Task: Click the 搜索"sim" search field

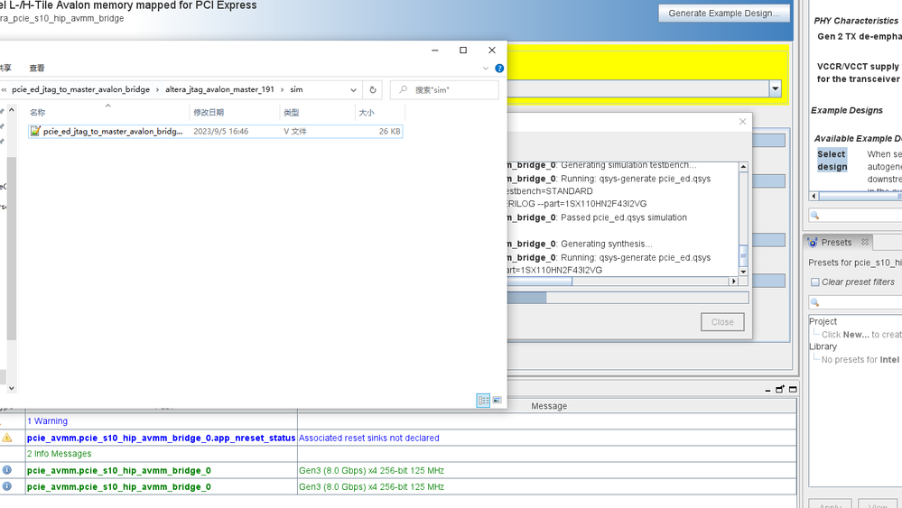Action: pyautogui.click(x=444, y=89)
